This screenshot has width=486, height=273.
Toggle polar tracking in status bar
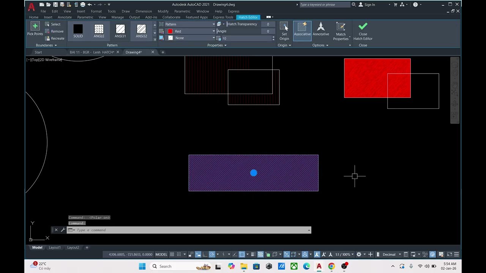coord(212,254)
